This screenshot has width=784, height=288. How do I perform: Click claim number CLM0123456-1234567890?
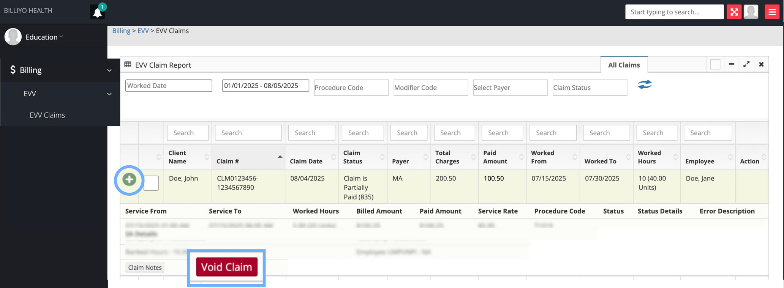(237, 183)
